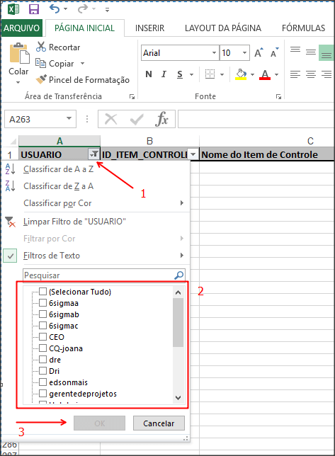Screen dimensions: 335x456
Task: Tick the CEO checkbox
Action: coord(42,336)
